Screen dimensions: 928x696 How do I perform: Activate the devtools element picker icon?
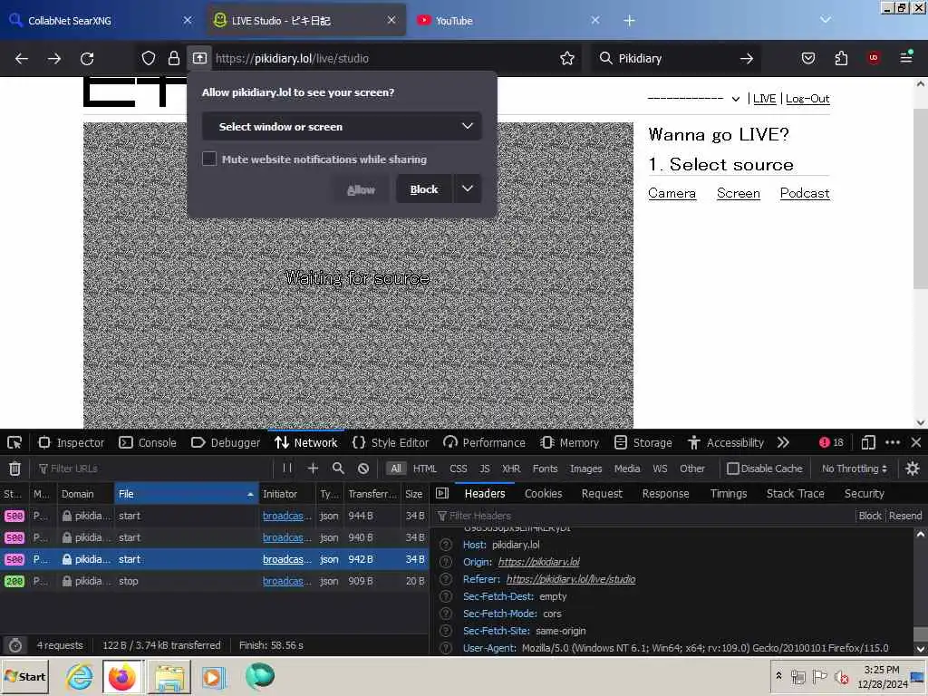(x=14, y=442)
